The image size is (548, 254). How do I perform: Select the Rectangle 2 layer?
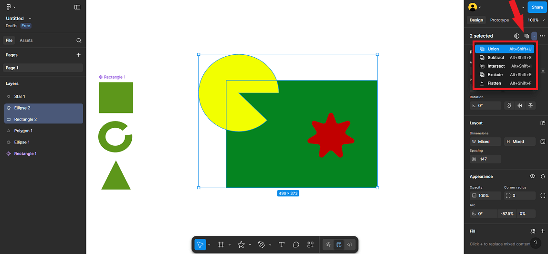(x=43, y=119)
